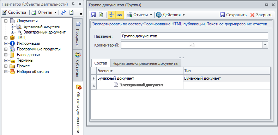Viewport: 278px width, 135px height.
Task: Open Свойства in Navigator toolbar
Action: click(14, 12)
